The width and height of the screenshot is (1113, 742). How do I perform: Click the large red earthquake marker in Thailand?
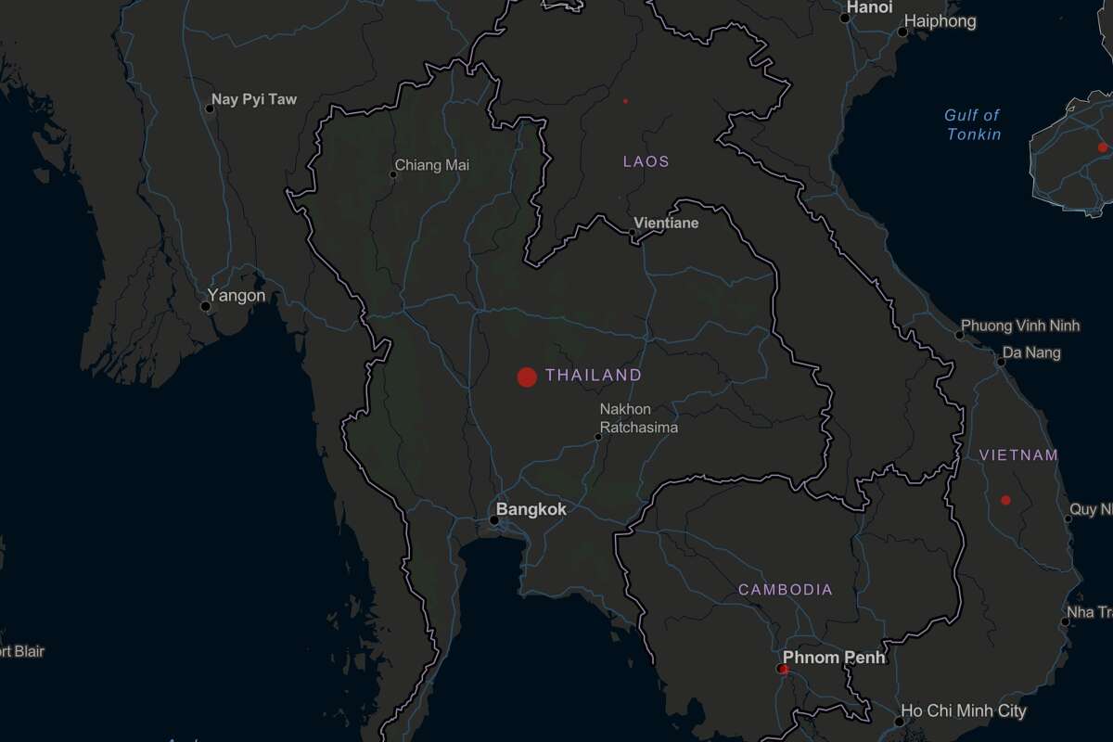click(527, 376)
